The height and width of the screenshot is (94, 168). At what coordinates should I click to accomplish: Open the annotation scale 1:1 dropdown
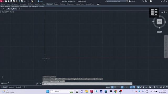[147, 87]
